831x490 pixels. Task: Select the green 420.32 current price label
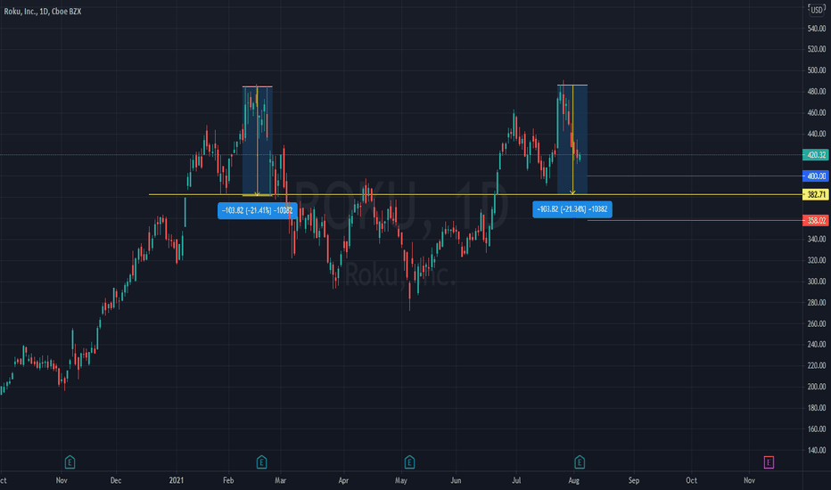point(815,155)
